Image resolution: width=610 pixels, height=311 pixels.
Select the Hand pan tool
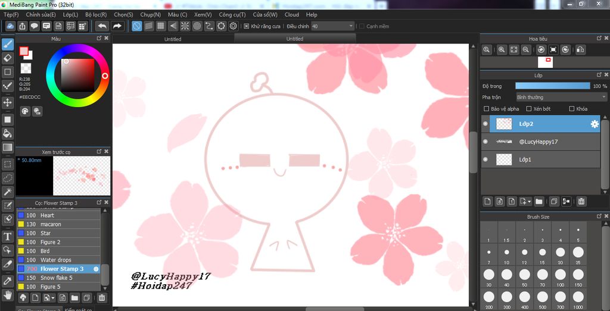[x=8, y=294]
